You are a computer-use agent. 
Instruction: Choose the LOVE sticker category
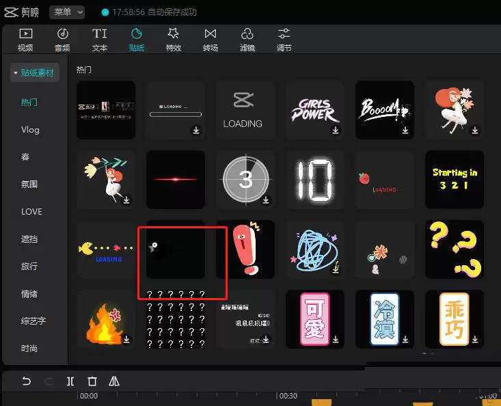click(x=31, y=212)
